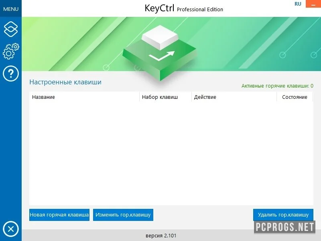Click 'Изменить гор.клавишу' button
This screenshot has width=321, height=241.
(123, 215)
